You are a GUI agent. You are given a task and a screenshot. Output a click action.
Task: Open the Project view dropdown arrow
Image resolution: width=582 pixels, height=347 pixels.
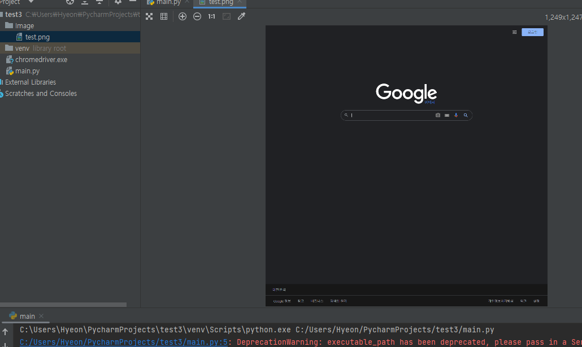31,2
